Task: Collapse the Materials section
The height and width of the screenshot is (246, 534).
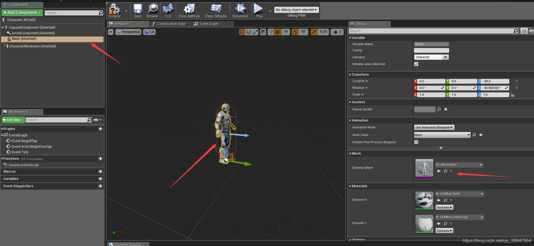Action: 350,186
